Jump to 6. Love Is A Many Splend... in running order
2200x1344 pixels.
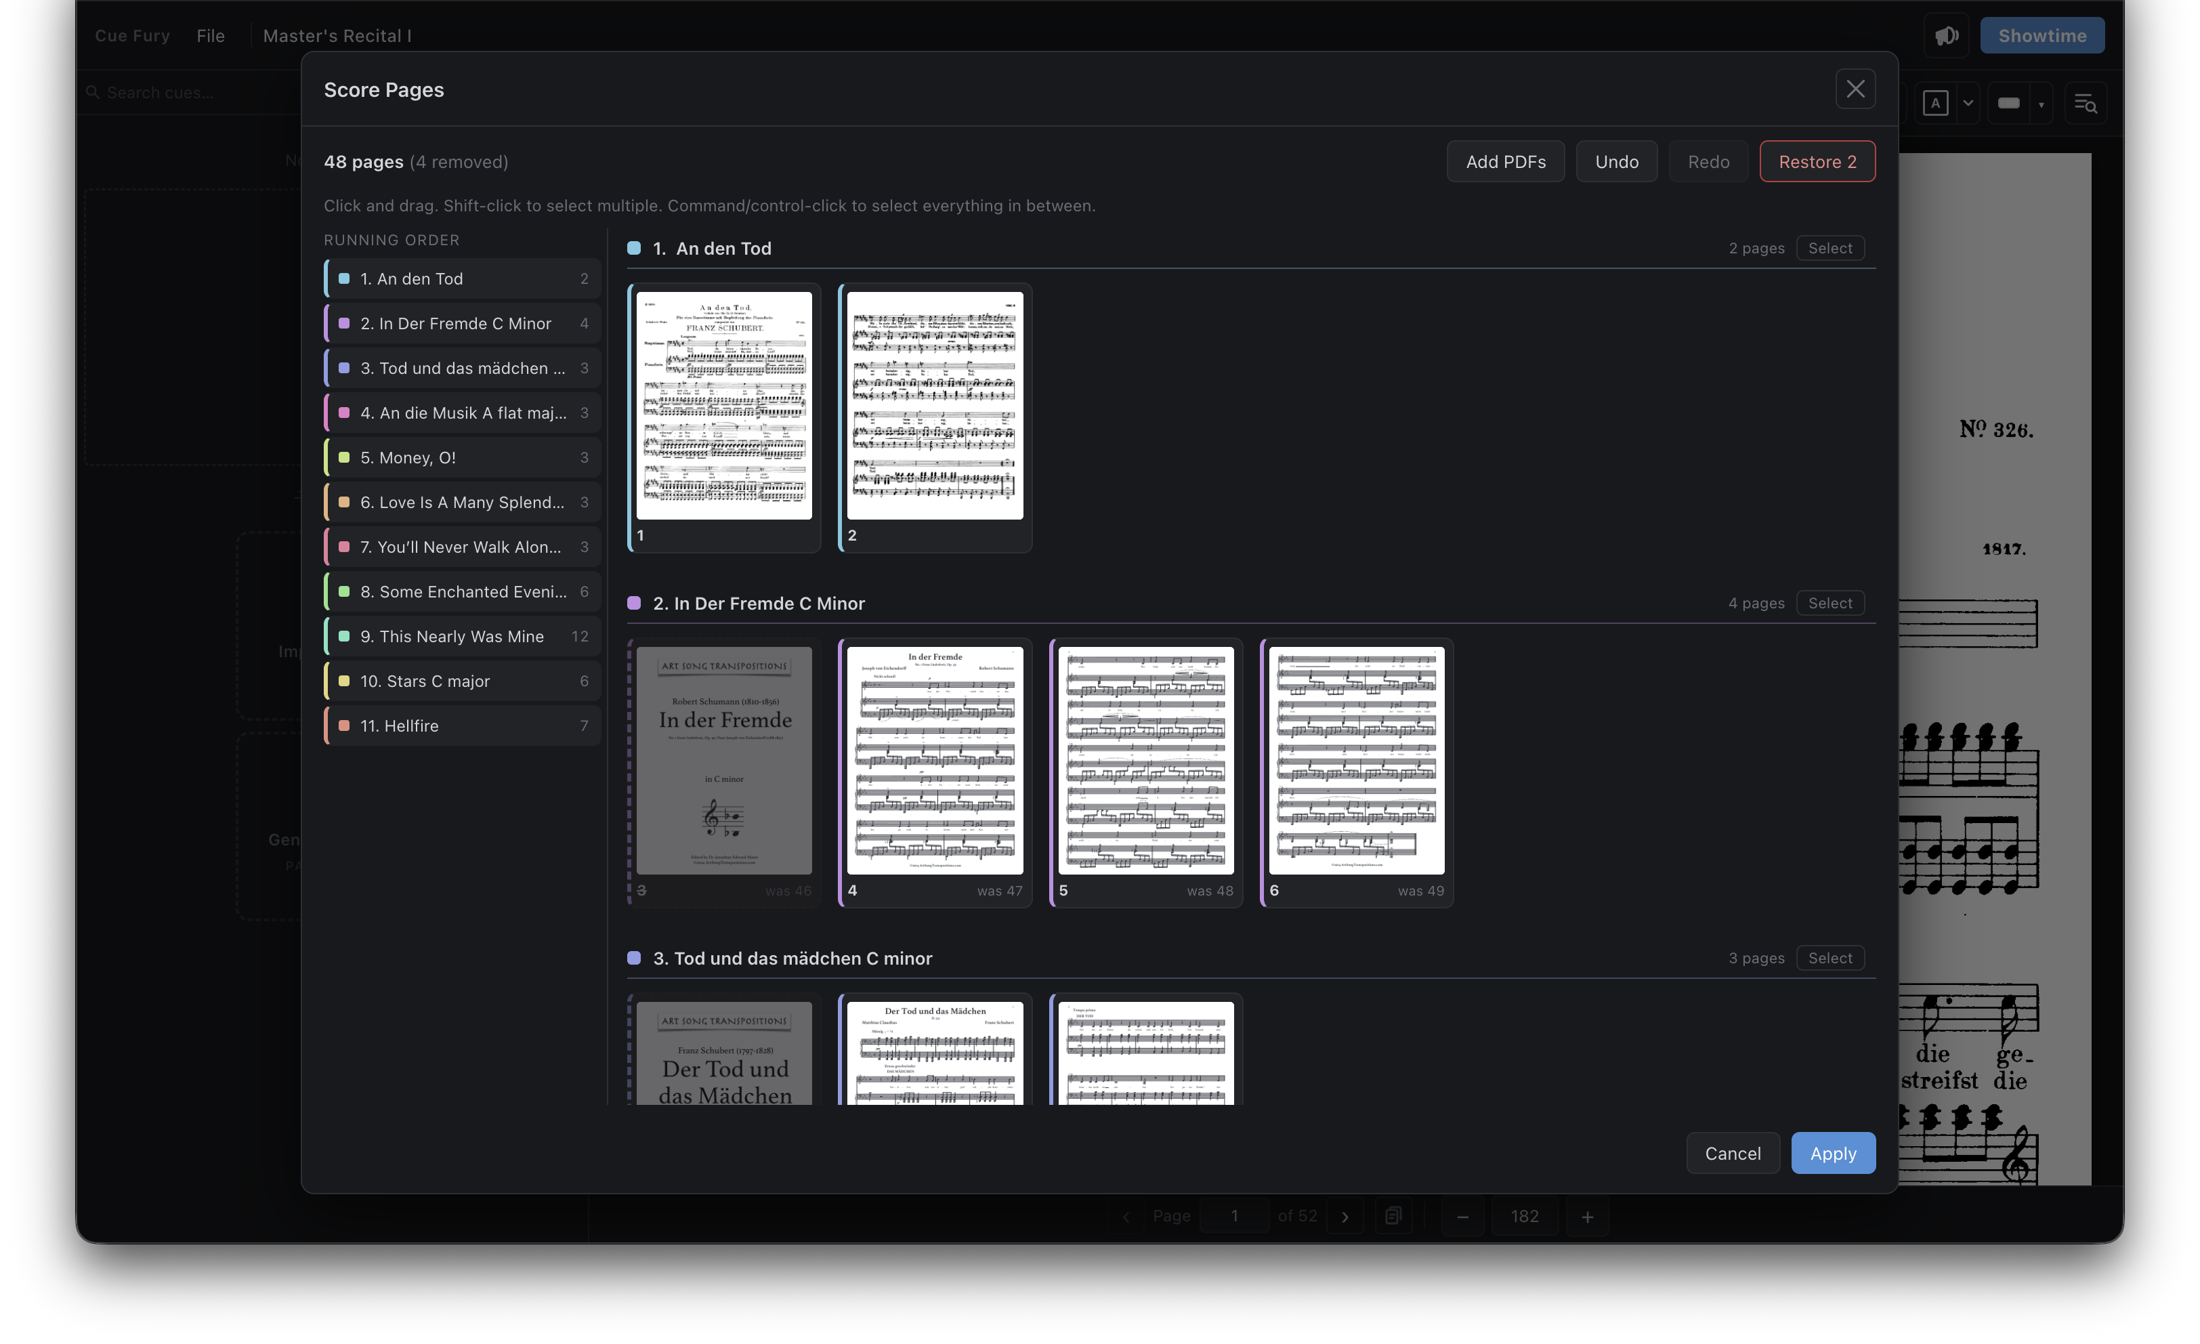(x=462, y=502)
